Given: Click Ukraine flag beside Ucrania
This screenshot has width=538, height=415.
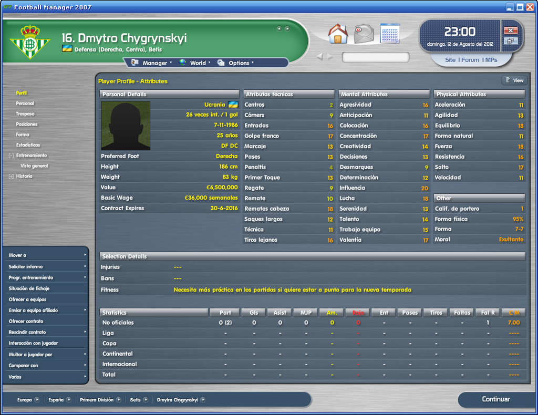Looking at the screenshot, I should pos(233,105).
